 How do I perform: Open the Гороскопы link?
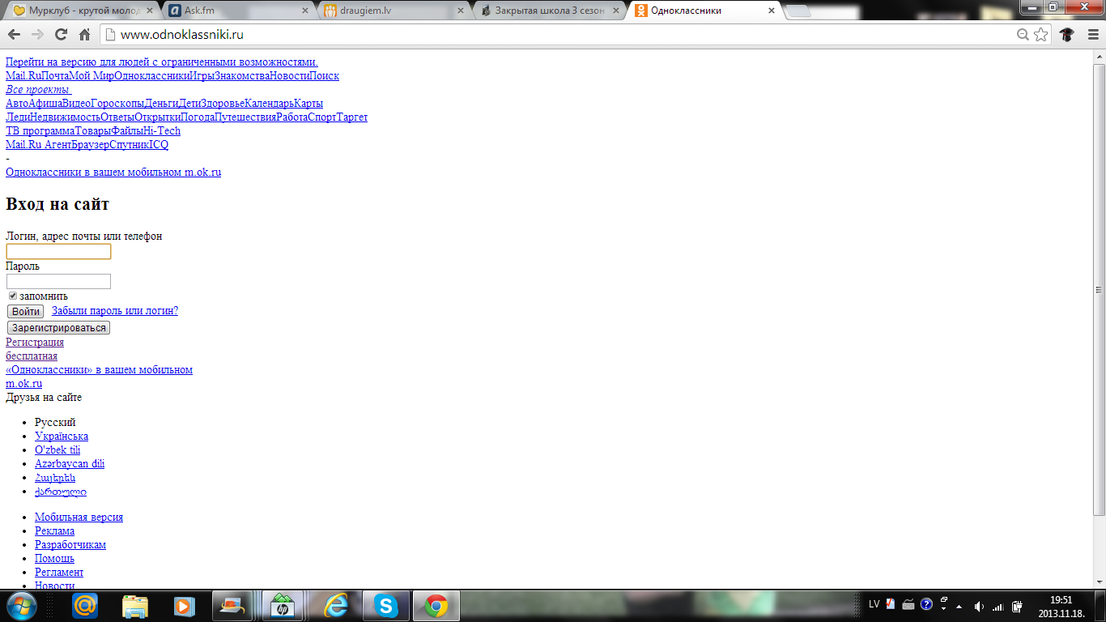pos(117,104)
